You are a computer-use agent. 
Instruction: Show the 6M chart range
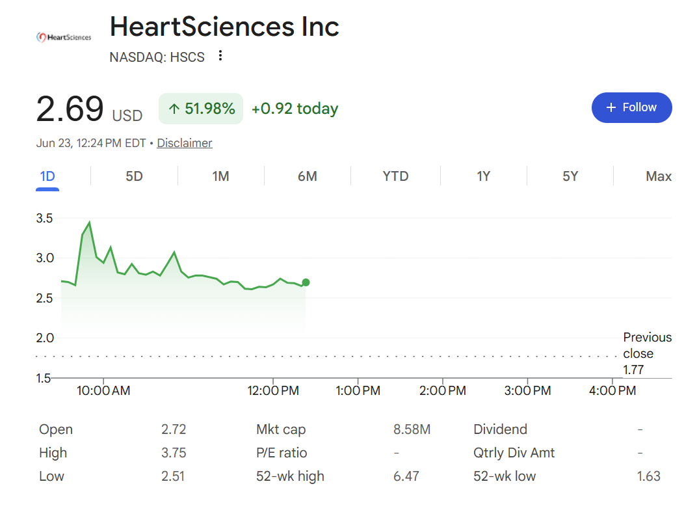pyautogui.click(x=307, y=176)
